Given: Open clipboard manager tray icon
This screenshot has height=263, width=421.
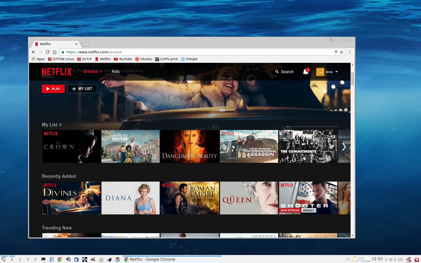Looking at the screenshot, I should tap(355, 259).
